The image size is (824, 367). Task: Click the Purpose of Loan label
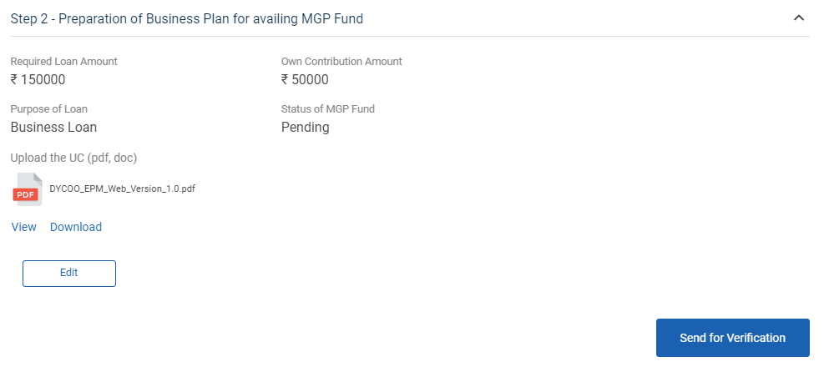48,109
